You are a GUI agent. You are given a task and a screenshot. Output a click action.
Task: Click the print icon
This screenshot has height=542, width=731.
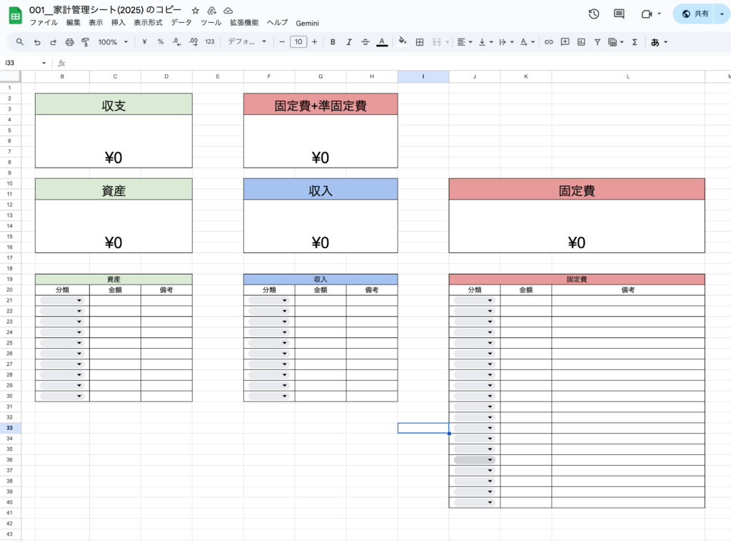pos(69,42)
